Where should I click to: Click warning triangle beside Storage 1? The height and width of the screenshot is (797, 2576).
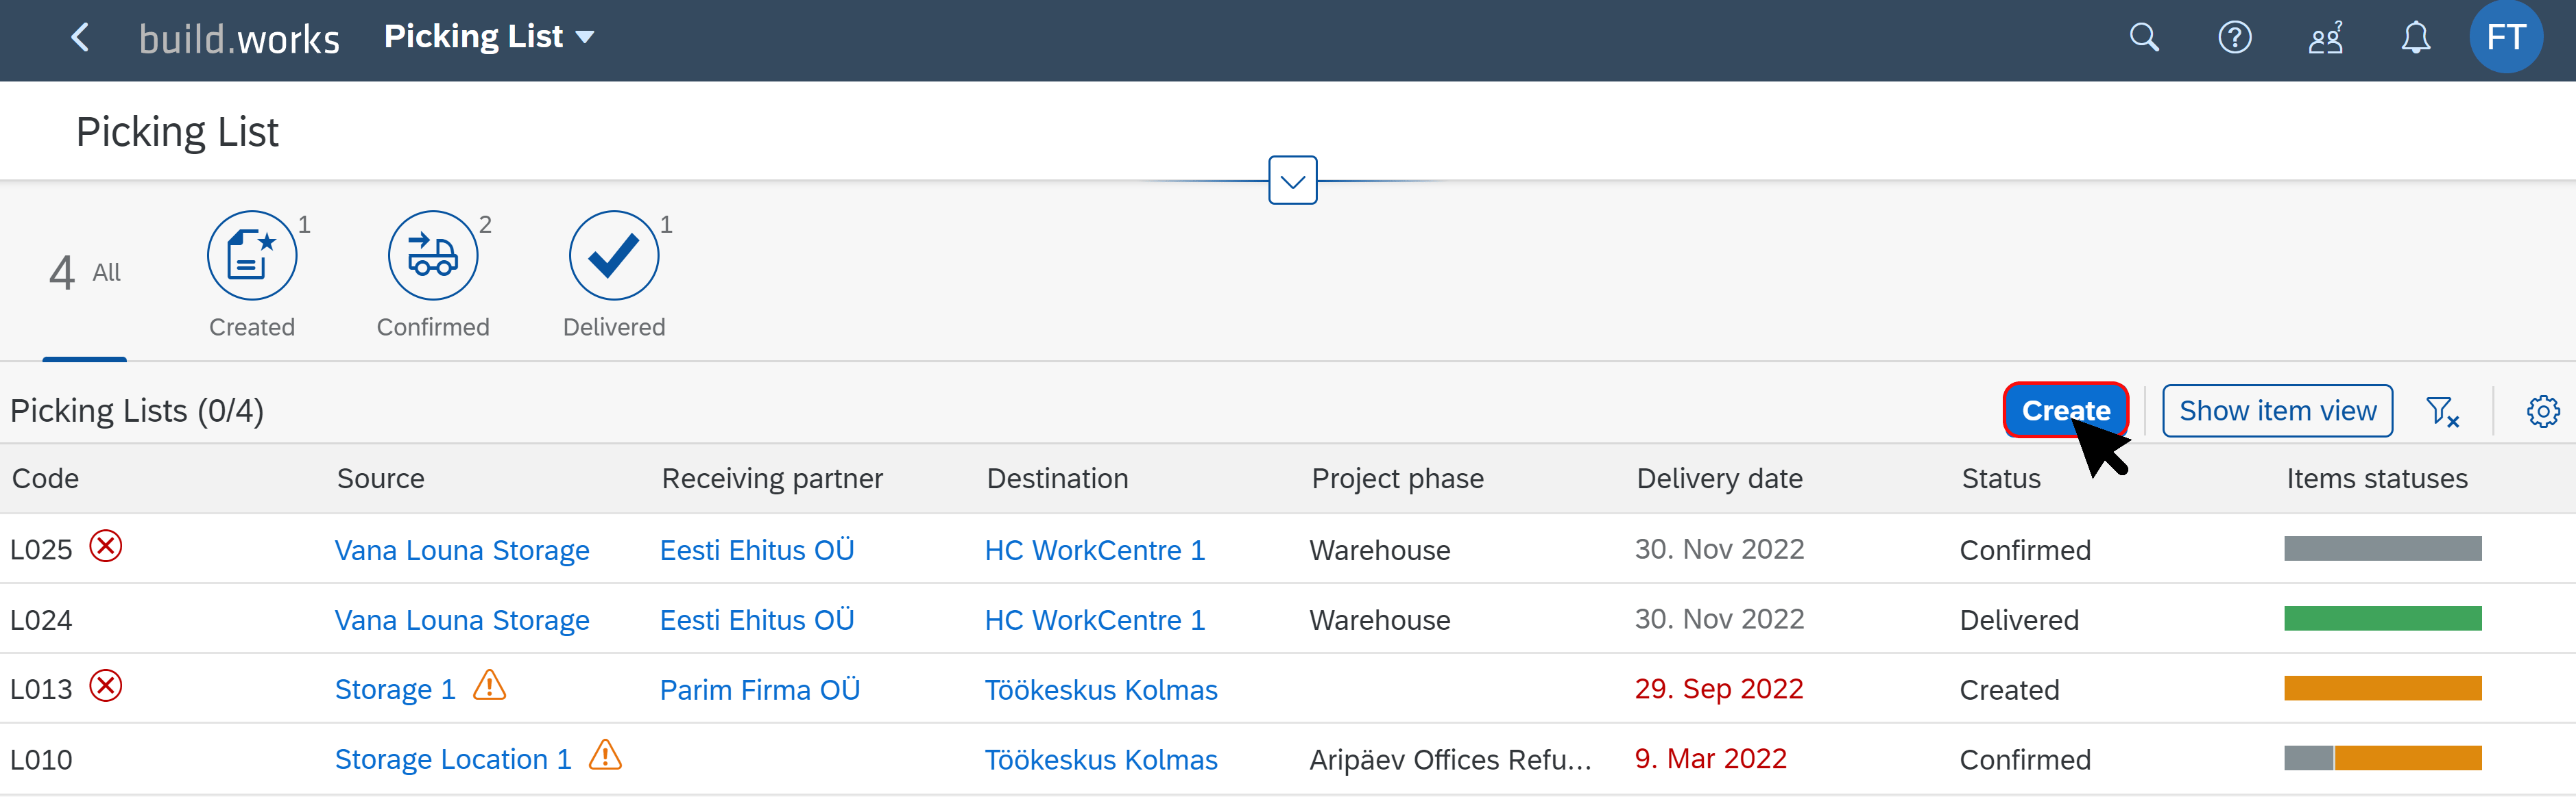click(x=489, y=686)
